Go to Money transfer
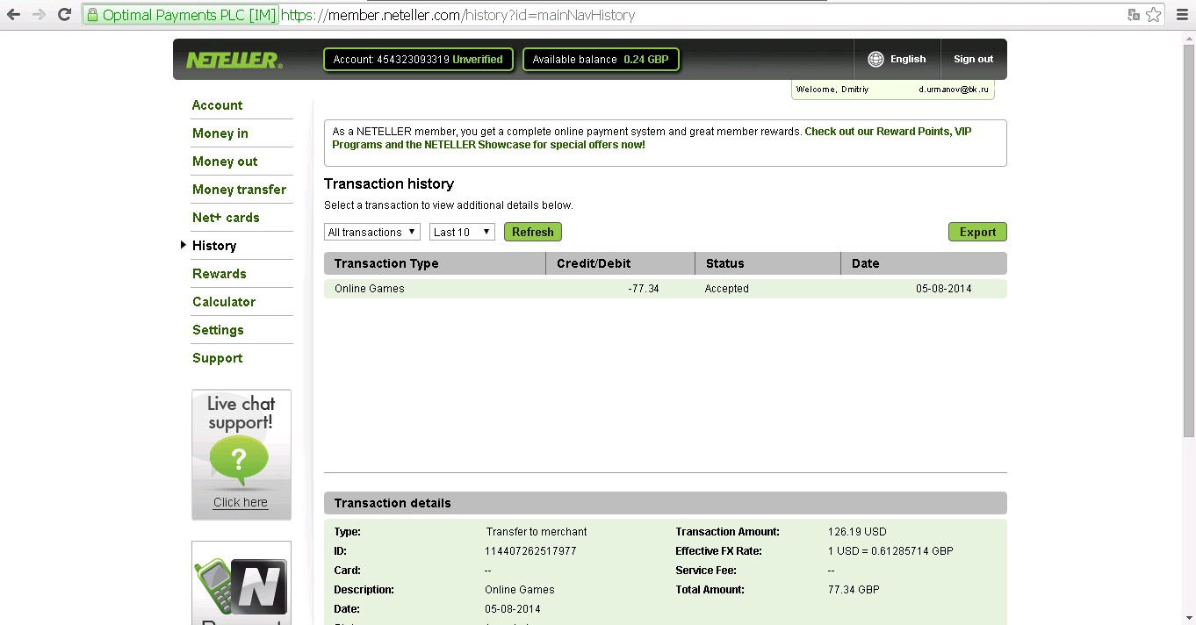 point(239,190)
